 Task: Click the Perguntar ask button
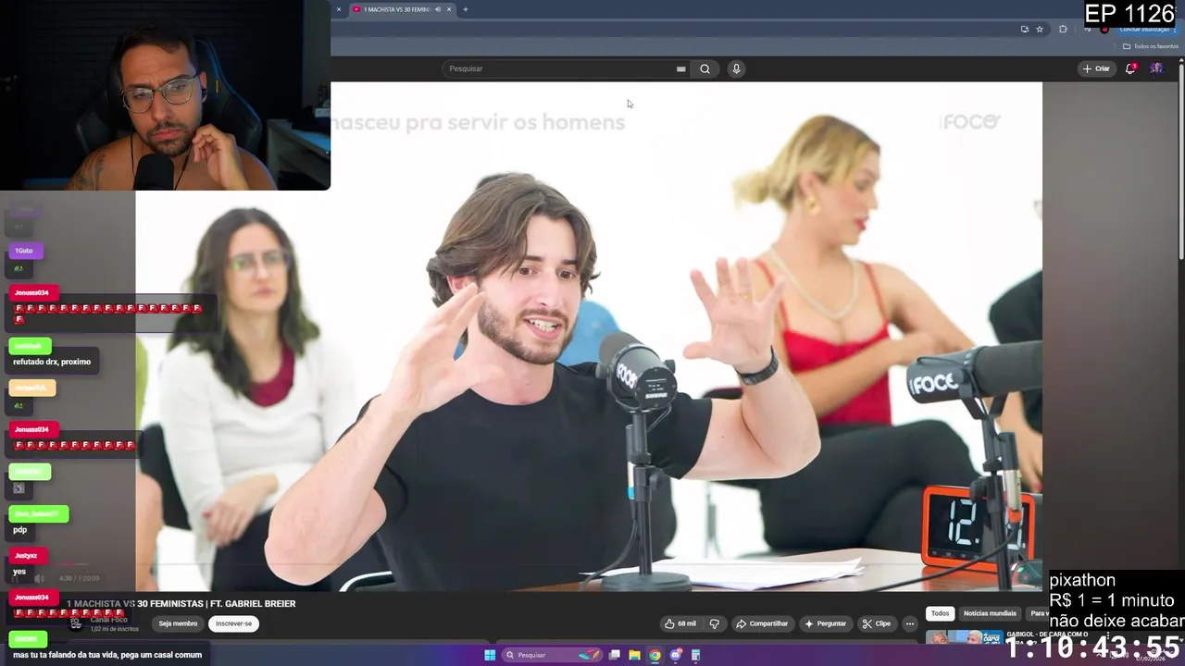[x=825, y=623]
